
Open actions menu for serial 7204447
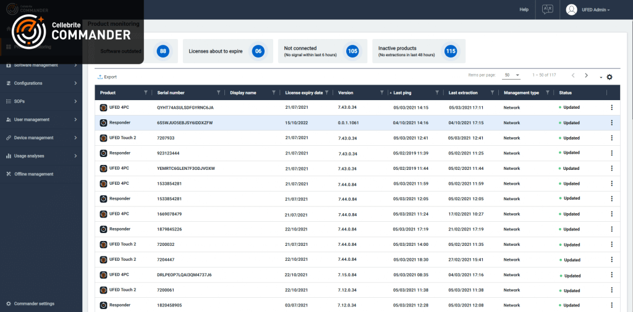[x=611, y=259]
